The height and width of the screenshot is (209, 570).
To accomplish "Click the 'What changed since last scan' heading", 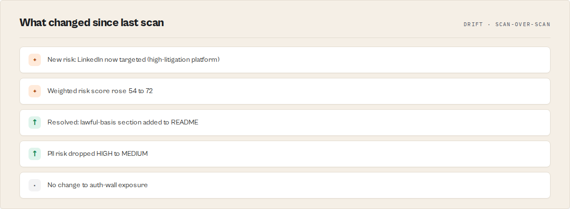I will point(92,22).
